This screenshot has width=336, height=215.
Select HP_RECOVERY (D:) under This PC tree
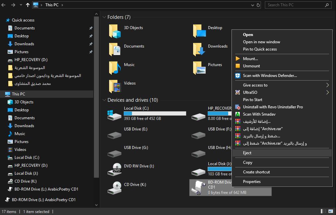(x=31, y=165)
